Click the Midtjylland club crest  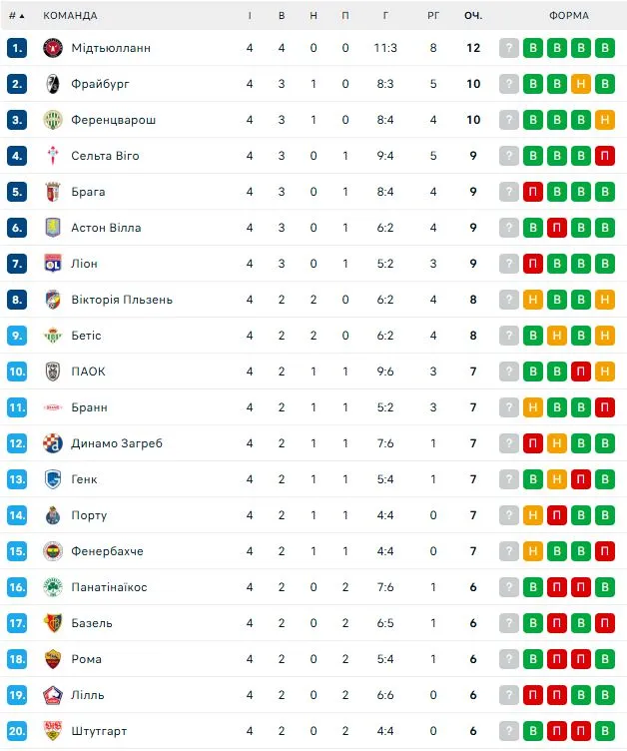(53, 48)
